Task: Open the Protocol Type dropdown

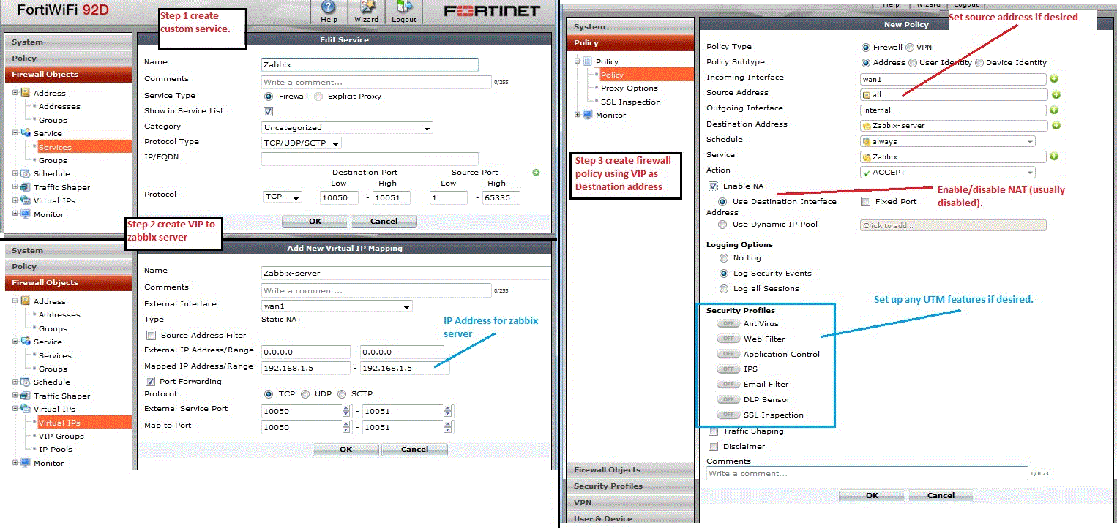Action: pos(302,143)
